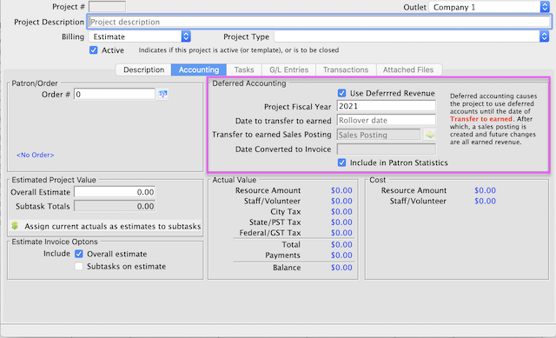Click the red Transfer to earned text
Viewport: 556px width, 338px height.
[481, 119]
